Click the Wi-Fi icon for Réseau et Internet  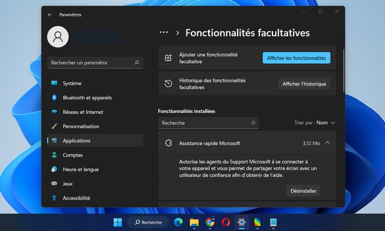(x=54, y=112)
